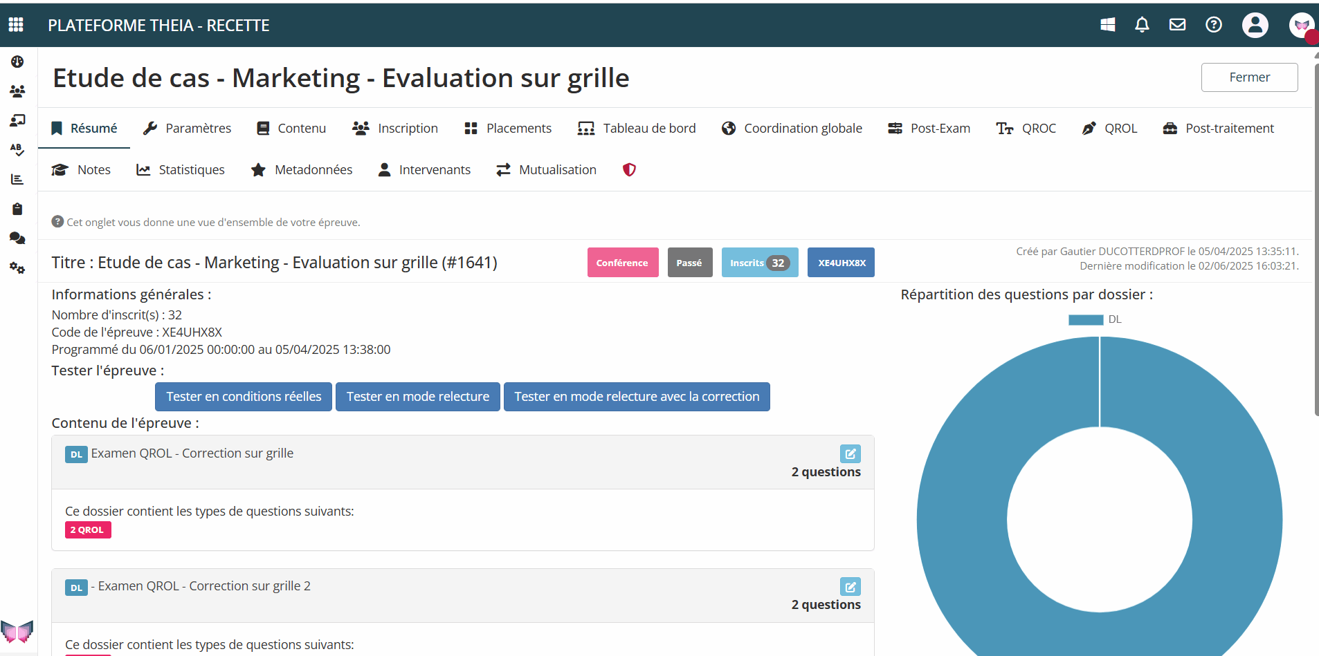Open the QROC tab
The width and height of the screenshot is (1319, 656).
coord(1026,128)
